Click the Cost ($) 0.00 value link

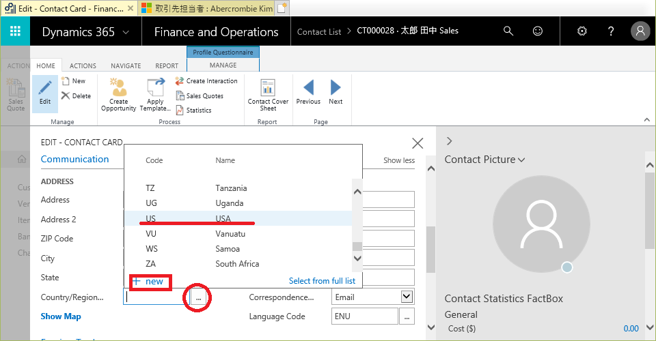(x=631, y=329)
